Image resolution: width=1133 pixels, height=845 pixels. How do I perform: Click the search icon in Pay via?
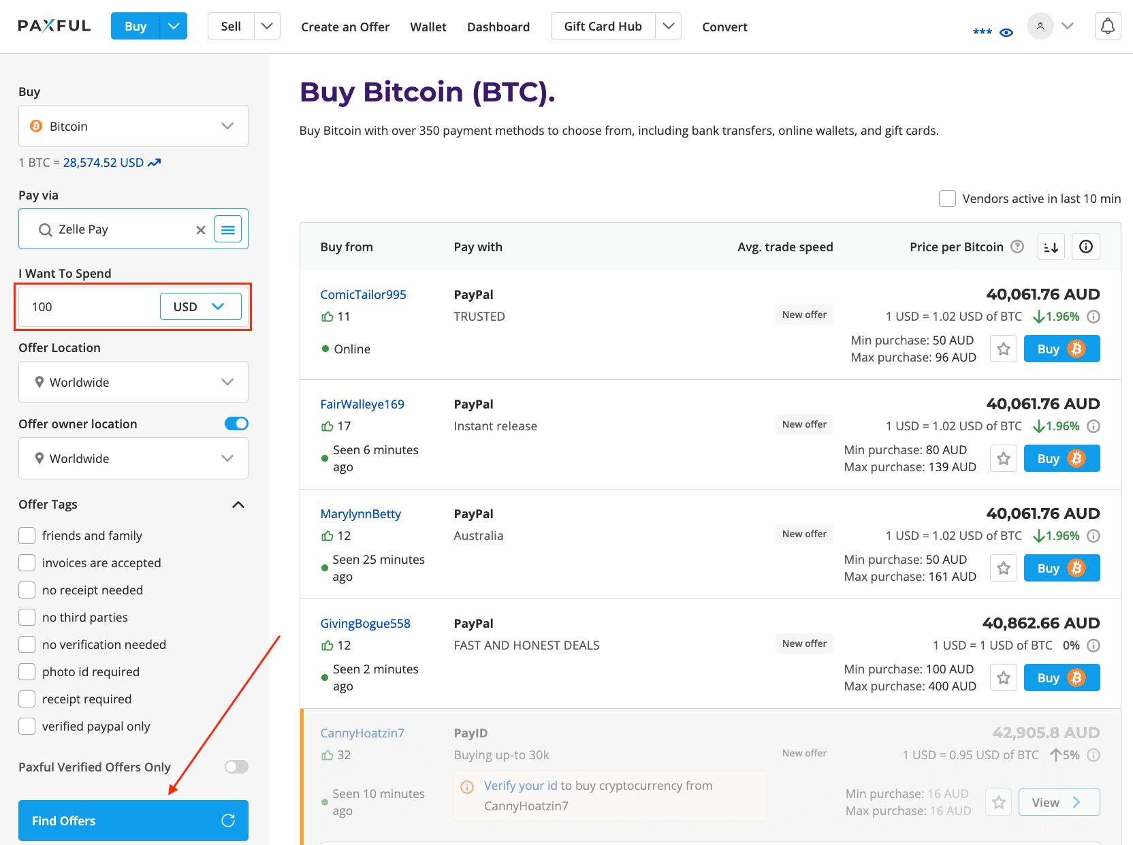coord(45,230)
